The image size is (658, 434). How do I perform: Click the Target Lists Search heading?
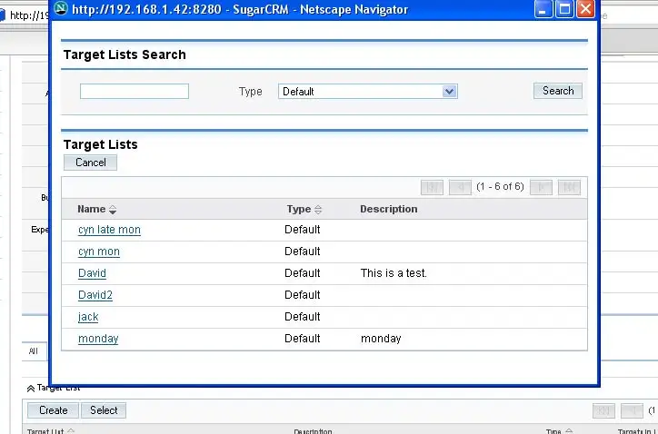125,55
